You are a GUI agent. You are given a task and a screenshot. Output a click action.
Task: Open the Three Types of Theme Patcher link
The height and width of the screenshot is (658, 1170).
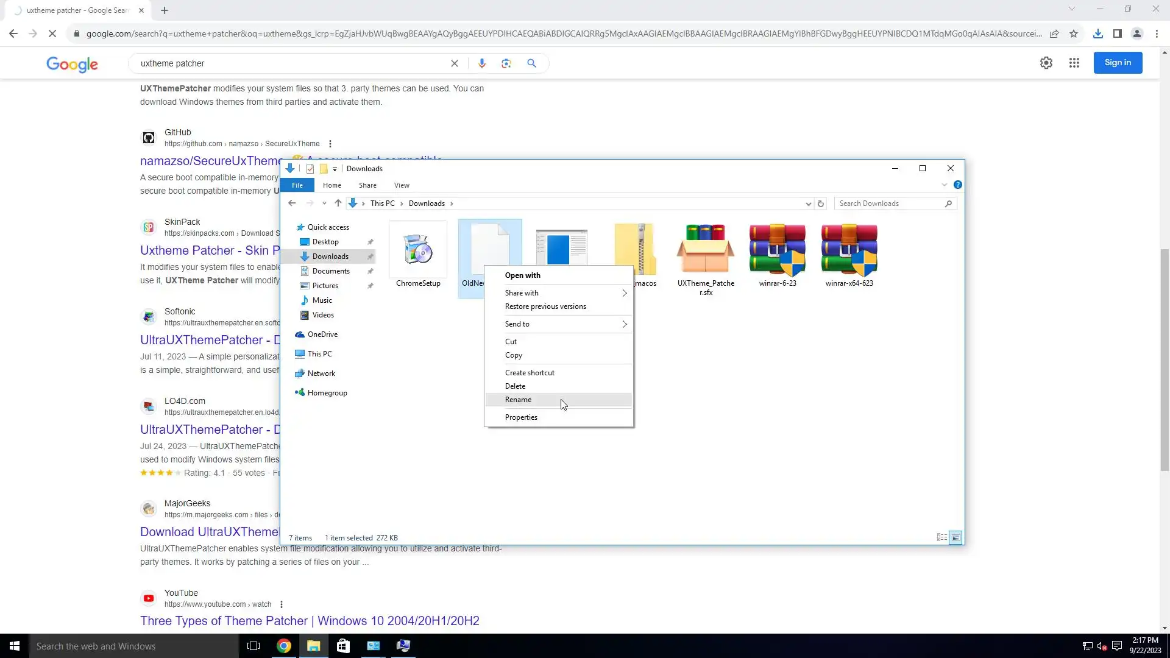point(310,621)
